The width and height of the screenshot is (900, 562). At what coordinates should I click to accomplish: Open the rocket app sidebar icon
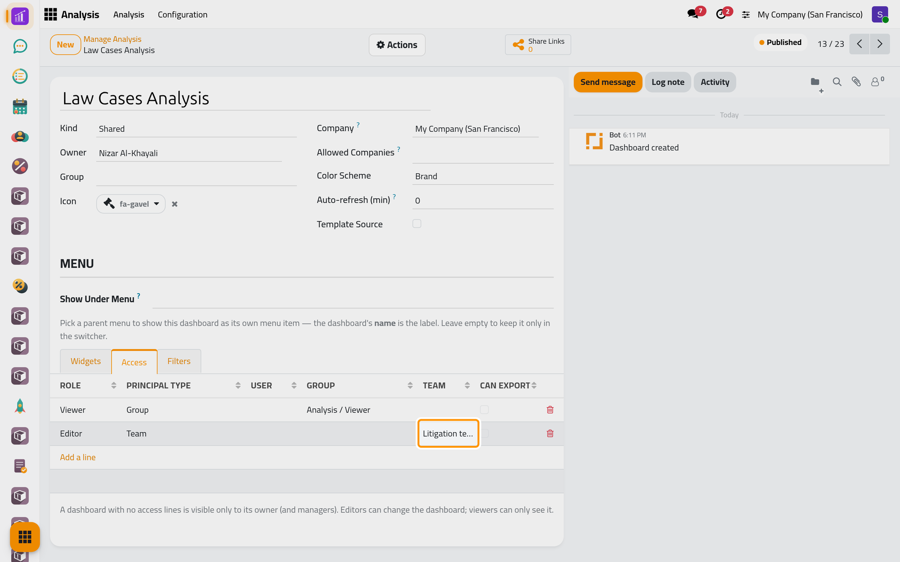click(x=20, y=406)
